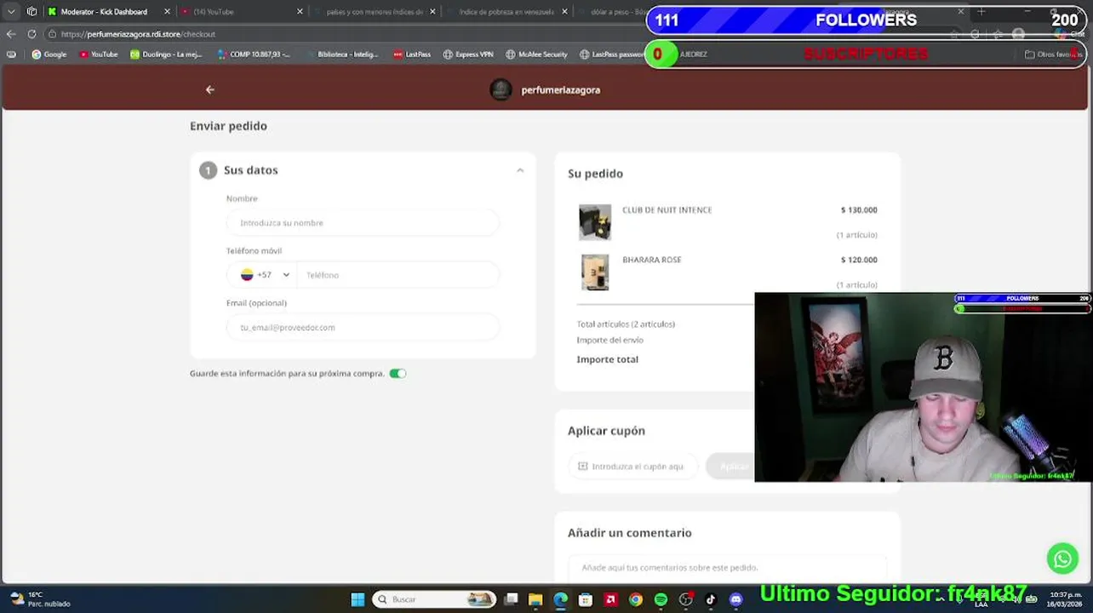
Task: Click the CLUB DE NUIT INTENCE name
Action: point(667,210)
